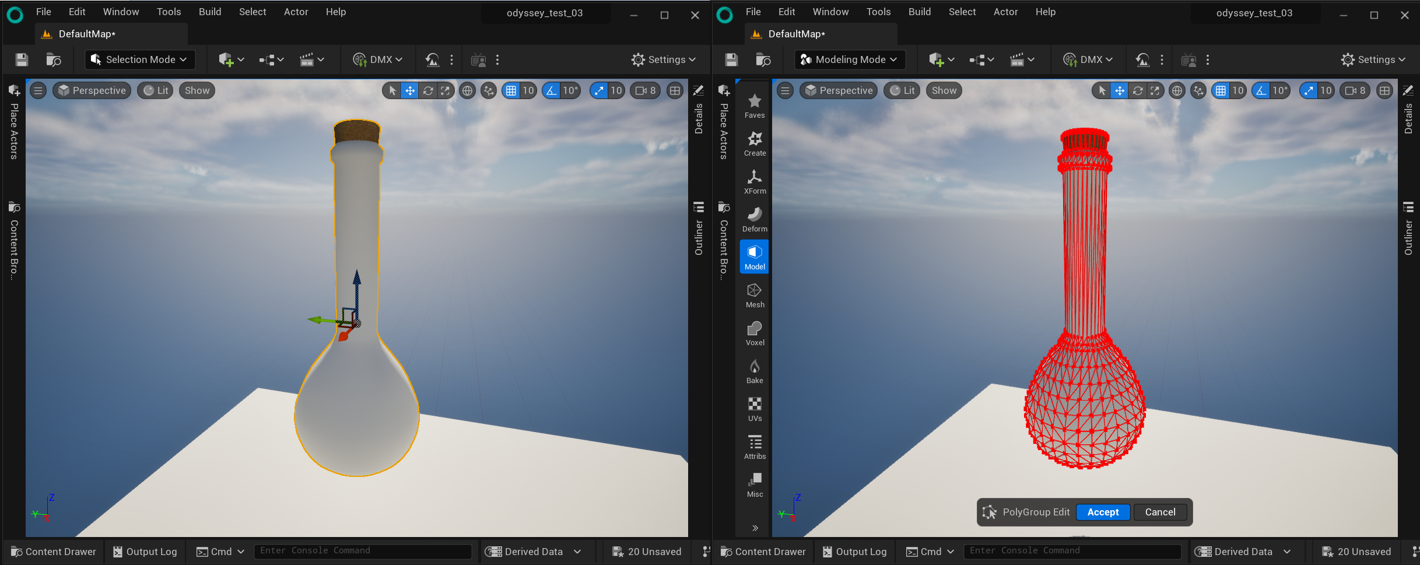Expand modeling sidebar with double chevron
Screen dimensions: 1420x565
click(x=755, y=528)
